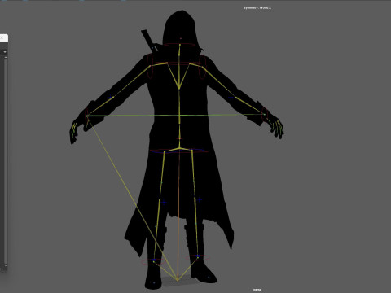Select the sword mesh on character's back
Image resolution: width=391 pixels, height=293 pixels.
148,41
